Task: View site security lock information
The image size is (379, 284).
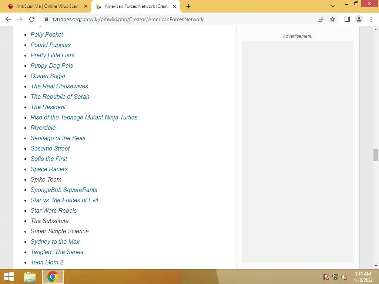Action: (x=47, y=19)
